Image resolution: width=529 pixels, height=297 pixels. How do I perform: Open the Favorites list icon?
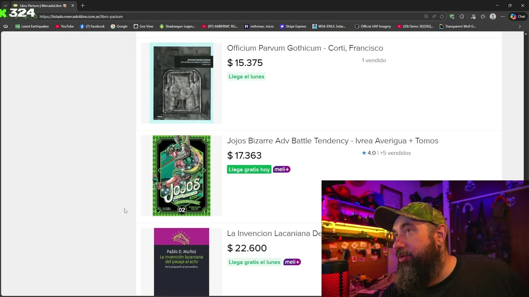483,16
